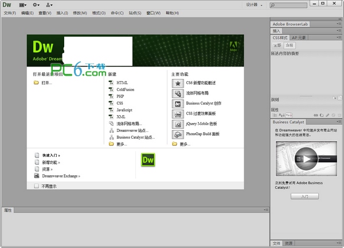Open the 插入(I) menu
Screen dimensions: 344x248
click(62, 12)
